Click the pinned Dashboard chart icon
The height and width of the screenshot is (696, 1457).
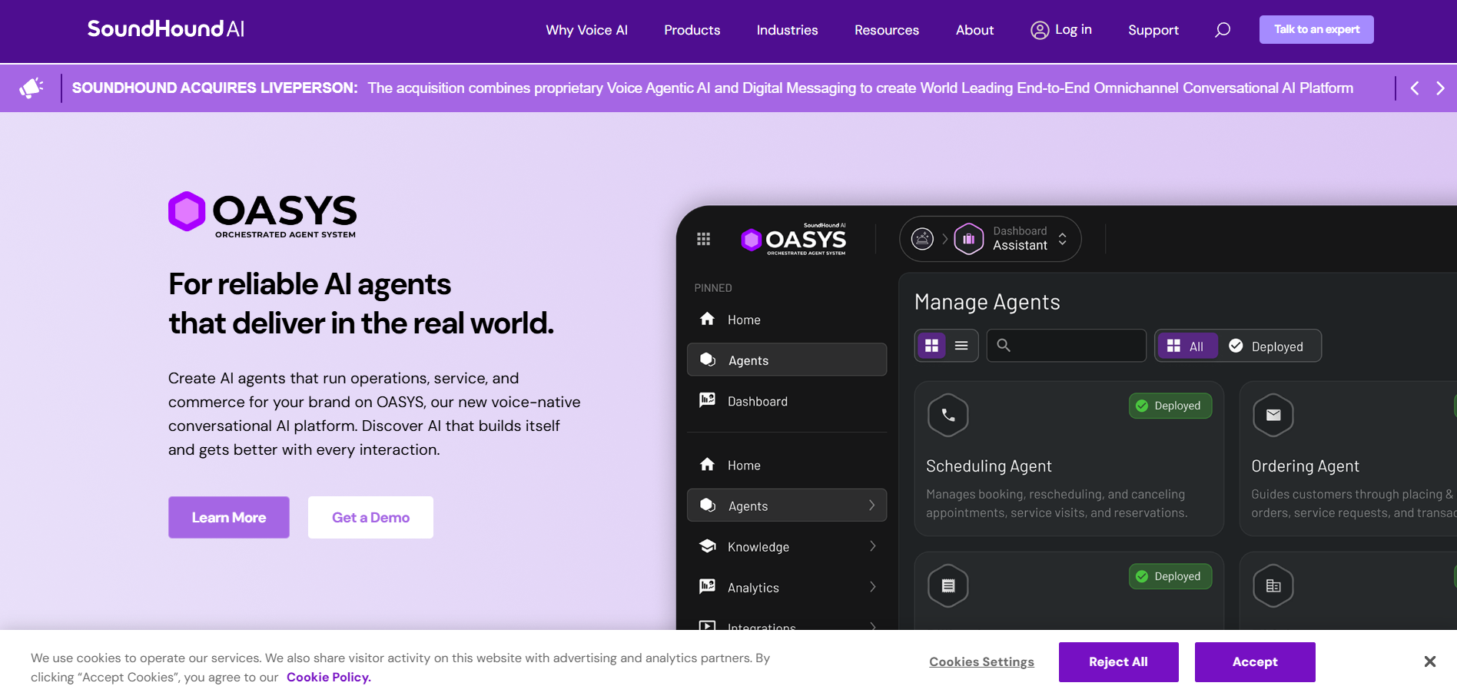tap(708, 400)
